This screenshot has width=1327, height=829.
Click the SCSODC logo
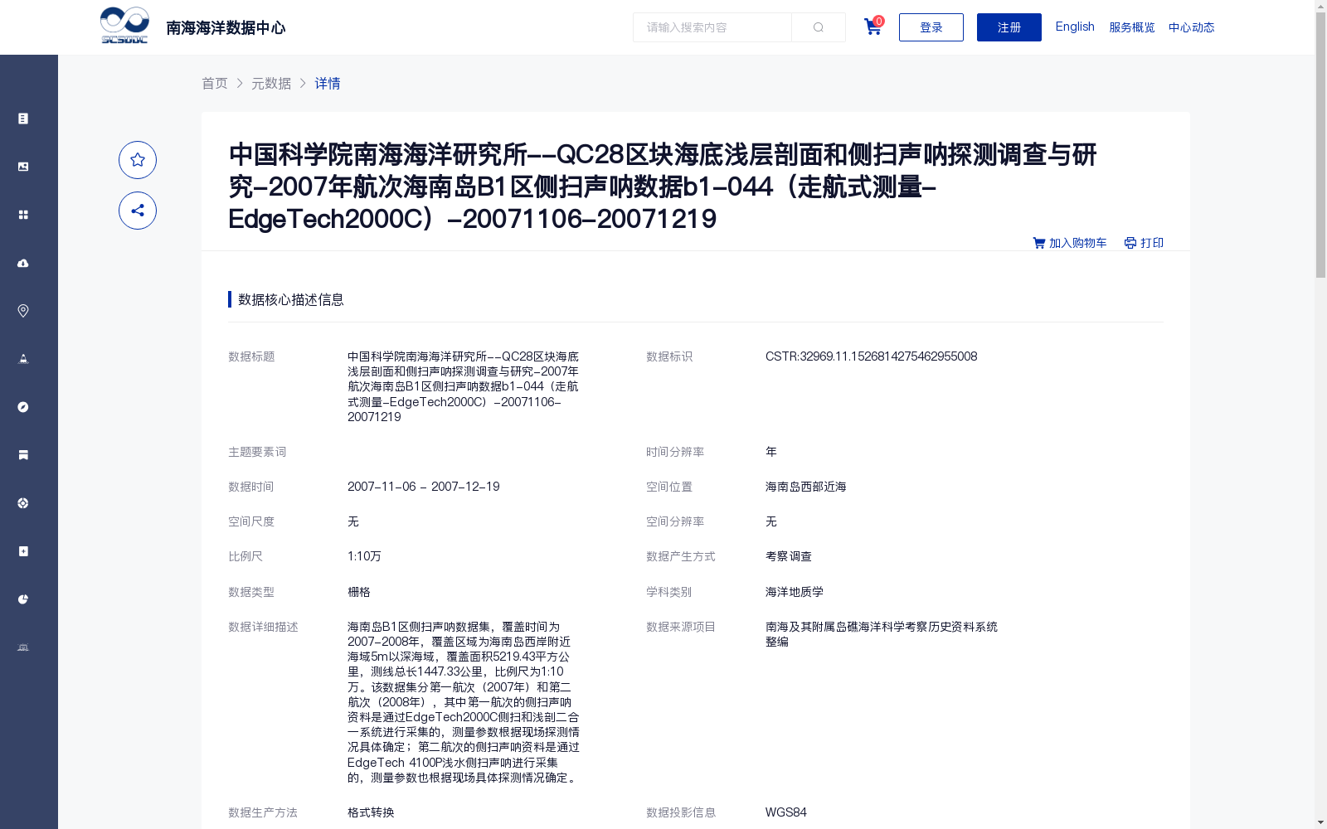tap(124, 26)
